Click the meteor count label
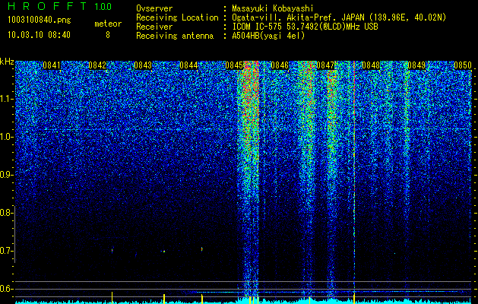This screenshot has height=304, width=478. [108, 24]
